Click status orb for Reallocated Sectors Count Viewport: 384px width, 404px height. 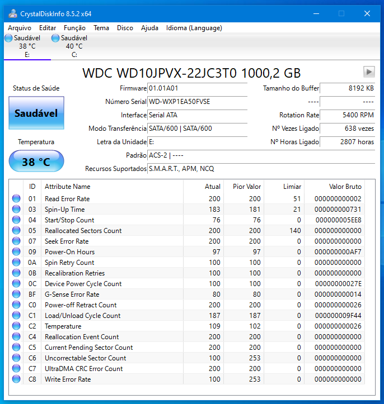tap(16, 230)
